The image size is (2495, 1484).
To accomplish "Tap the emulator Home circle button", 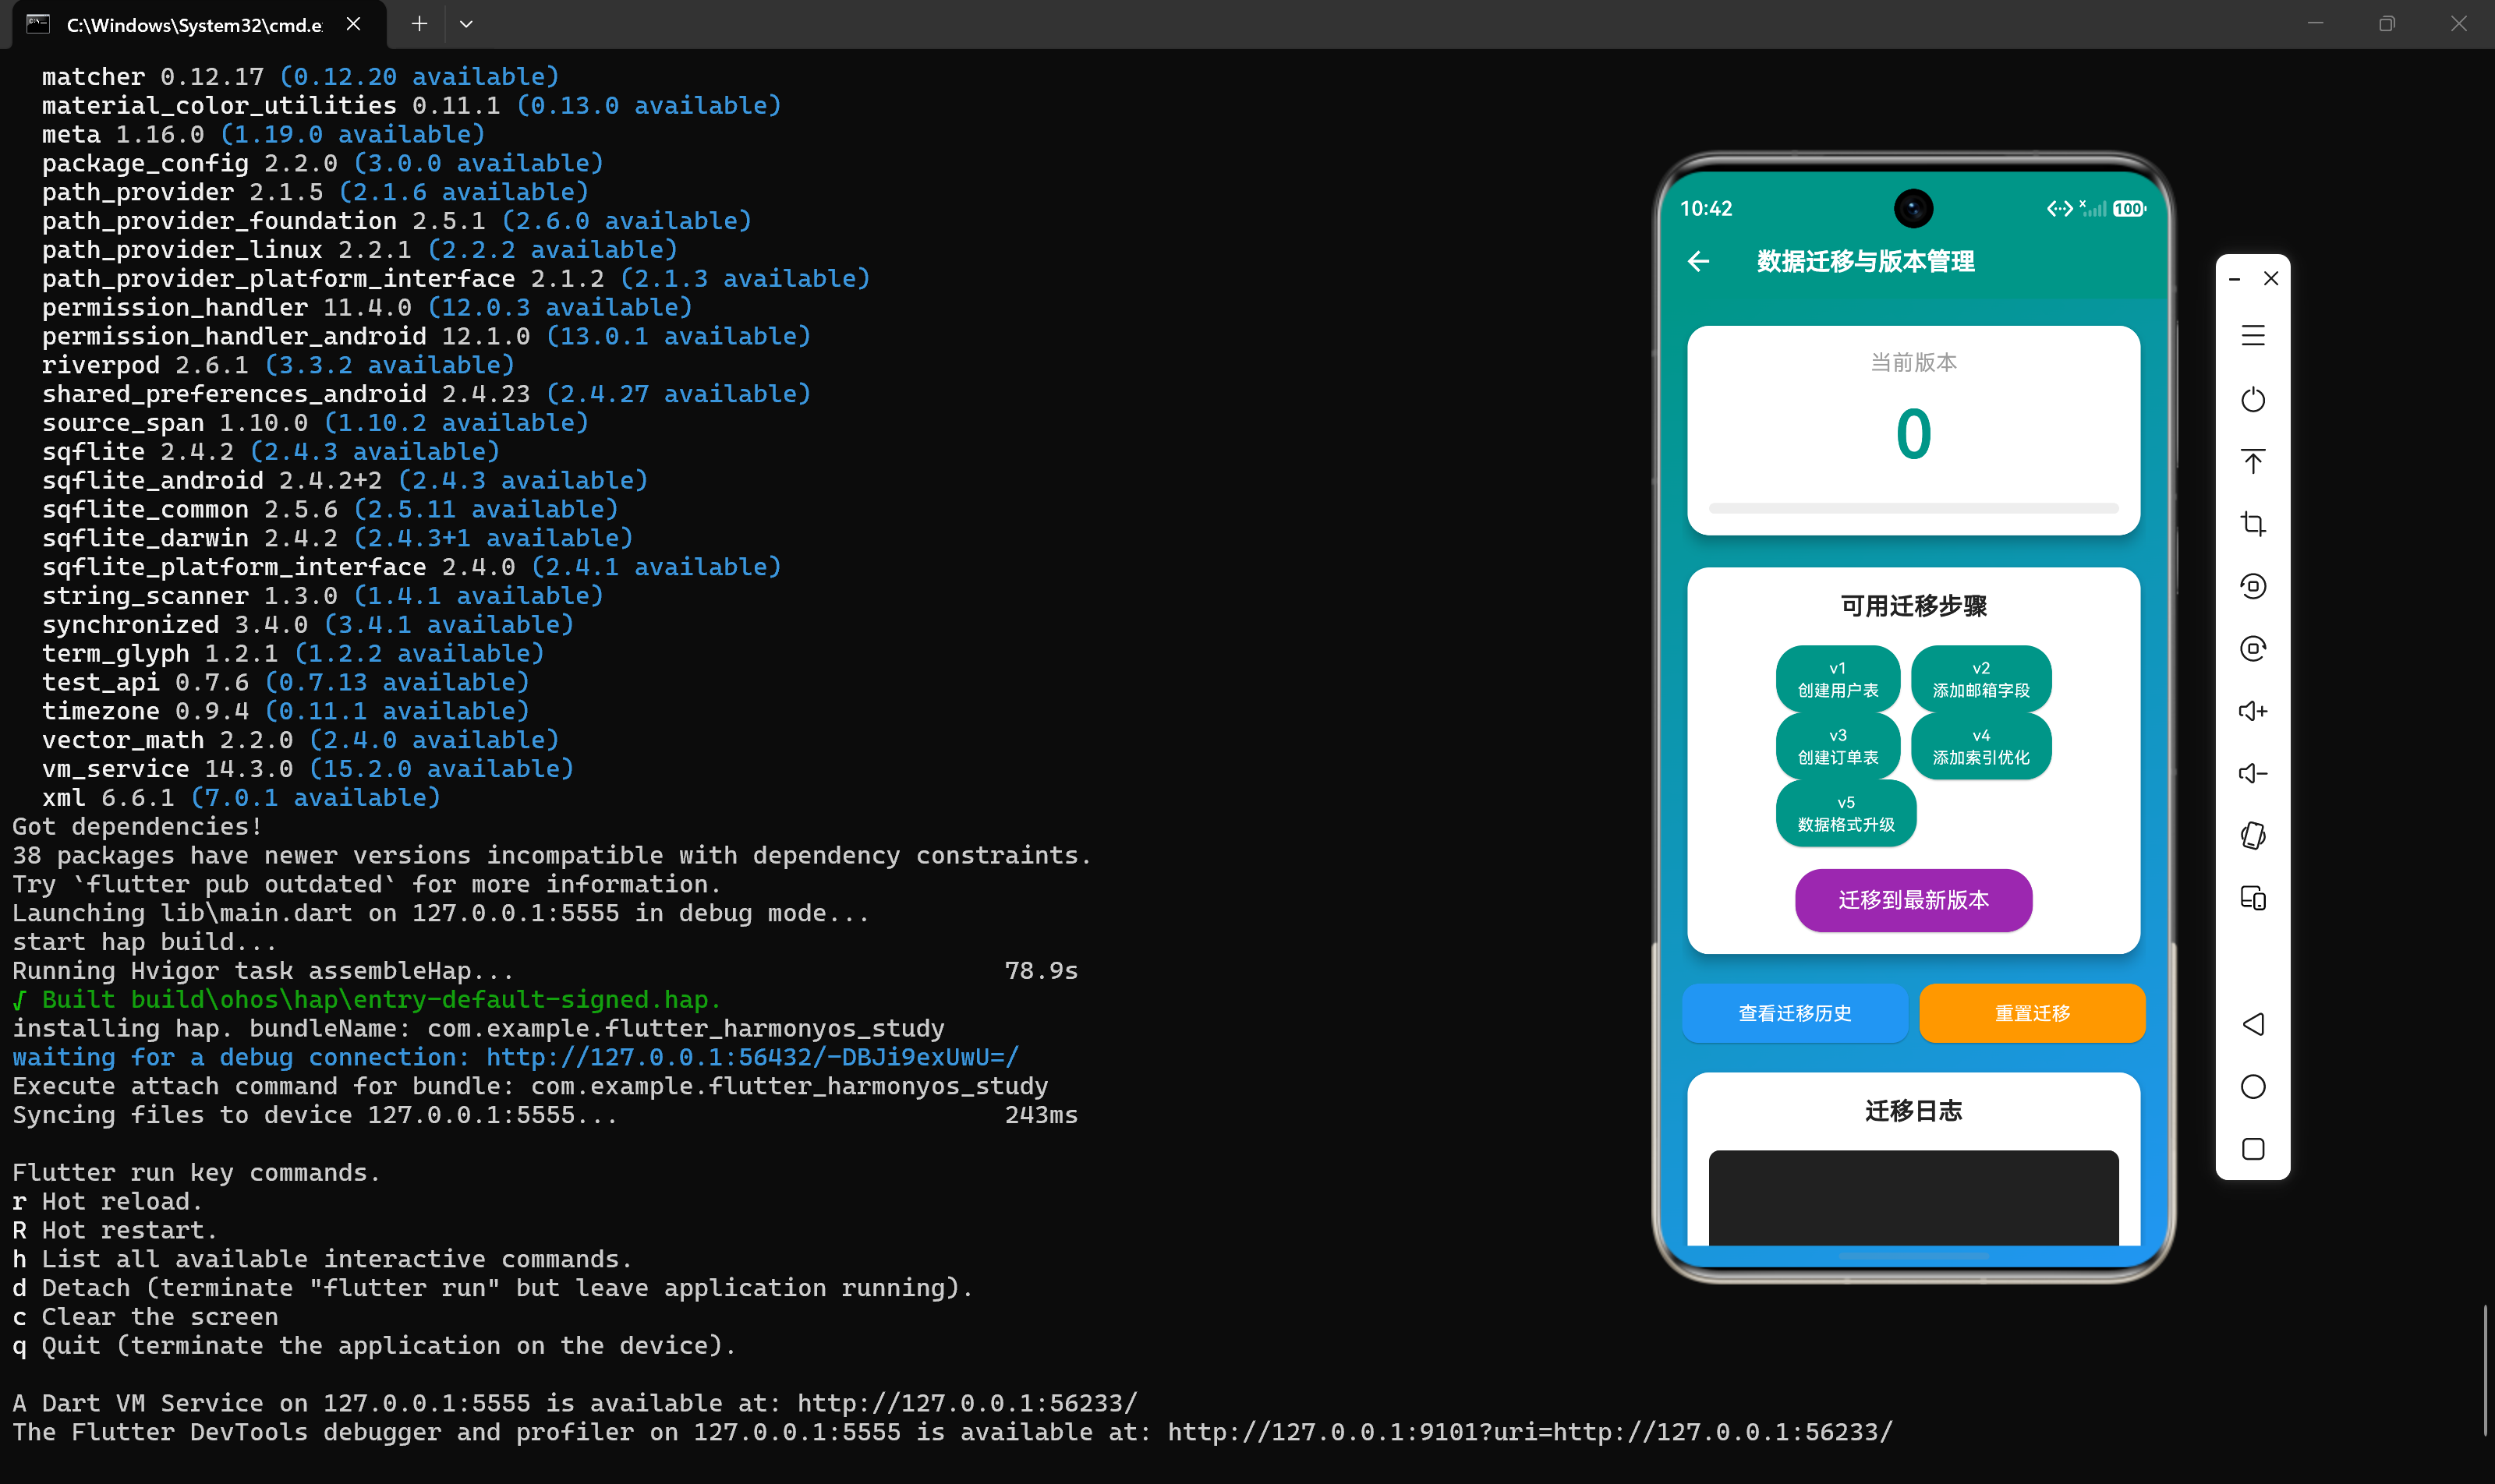I will pos(2253,1087).
